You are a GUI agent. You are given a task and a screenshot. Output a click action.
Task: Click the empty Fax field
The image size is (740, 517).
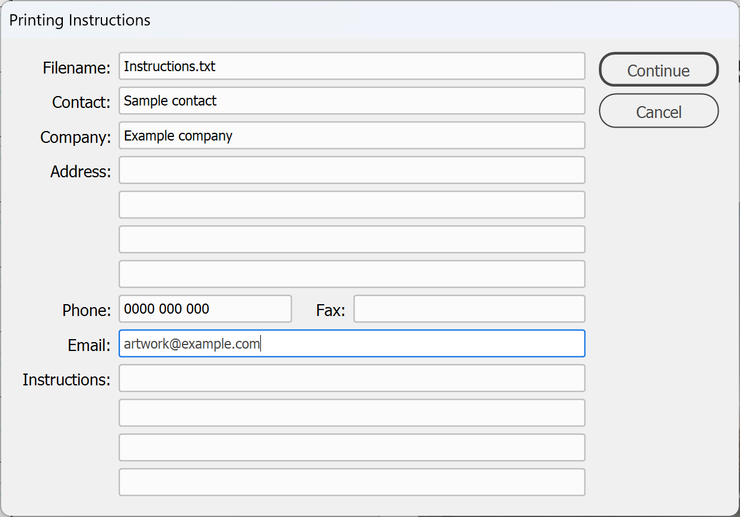click(x=470, y=309)
